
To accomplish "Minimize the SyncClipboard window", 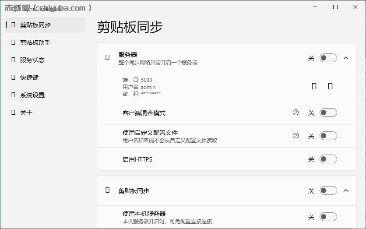I will click(x=315, y=7).
